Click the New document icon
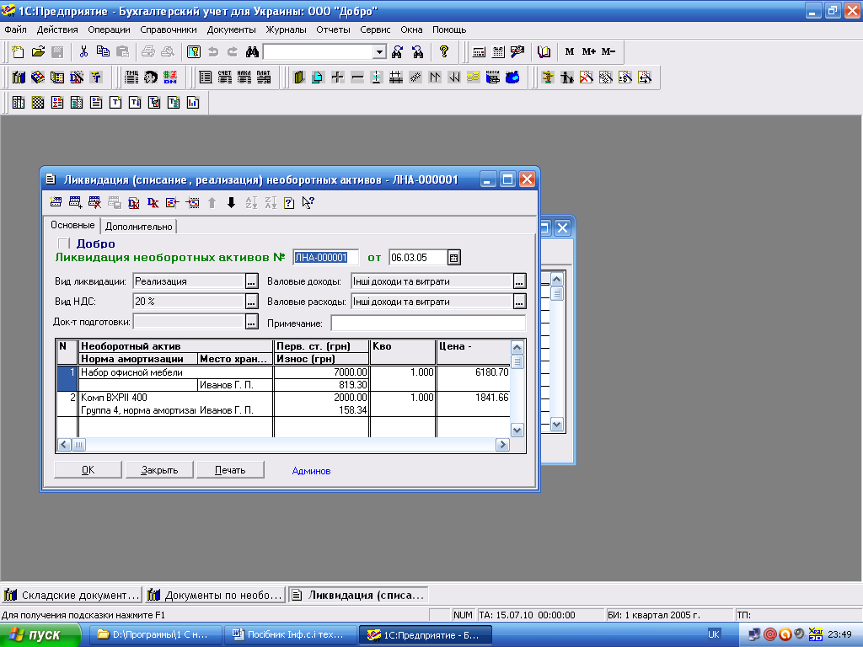The width and height of the screenshot is (863, 647). click(18, 51)
